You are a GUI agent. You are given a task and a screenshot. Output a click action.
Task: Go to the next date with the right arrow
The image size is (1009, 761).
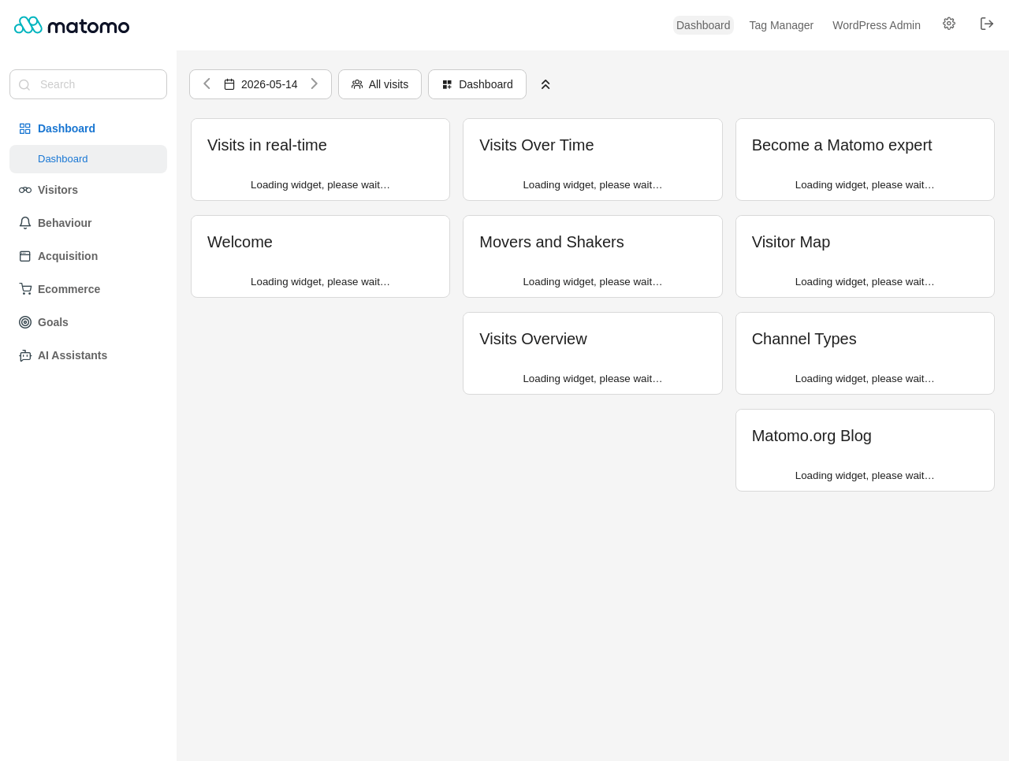tap(314, 84)
